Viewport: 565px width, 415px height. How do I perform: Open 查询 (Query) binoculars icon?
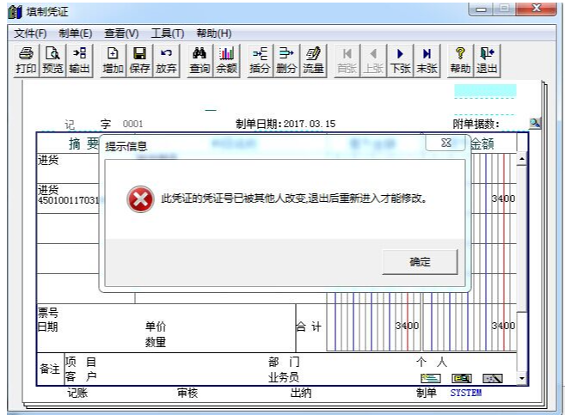point(200,60)
